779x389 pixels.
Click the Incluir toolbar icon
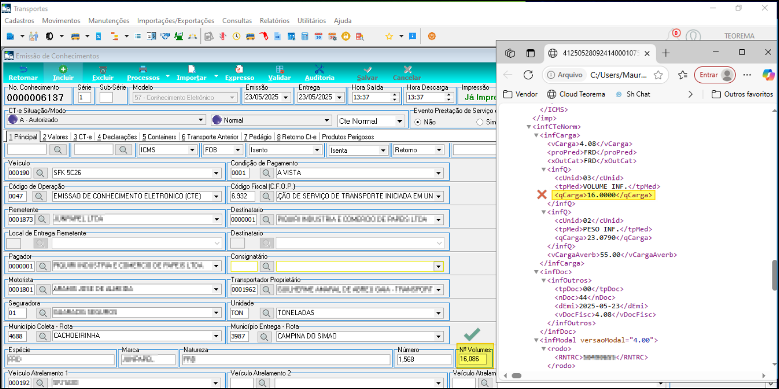(x=63, y=70)
